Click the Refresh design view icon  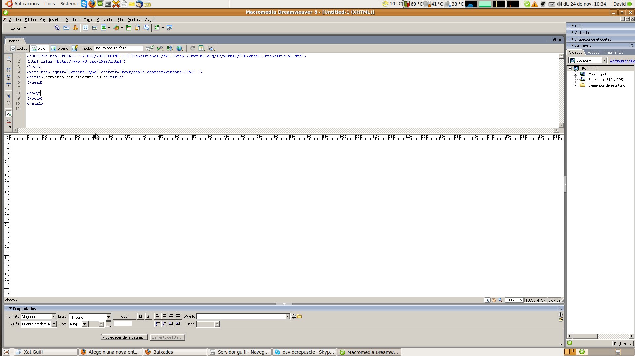point(192,48)
